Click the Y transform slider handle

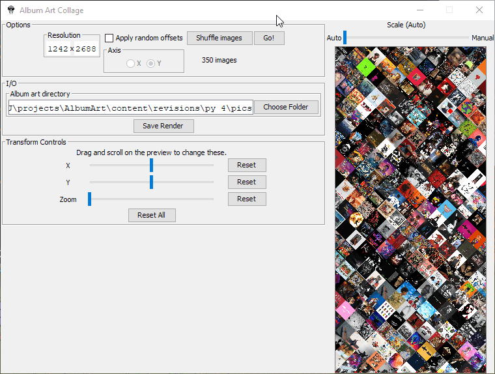pos(152,182)
